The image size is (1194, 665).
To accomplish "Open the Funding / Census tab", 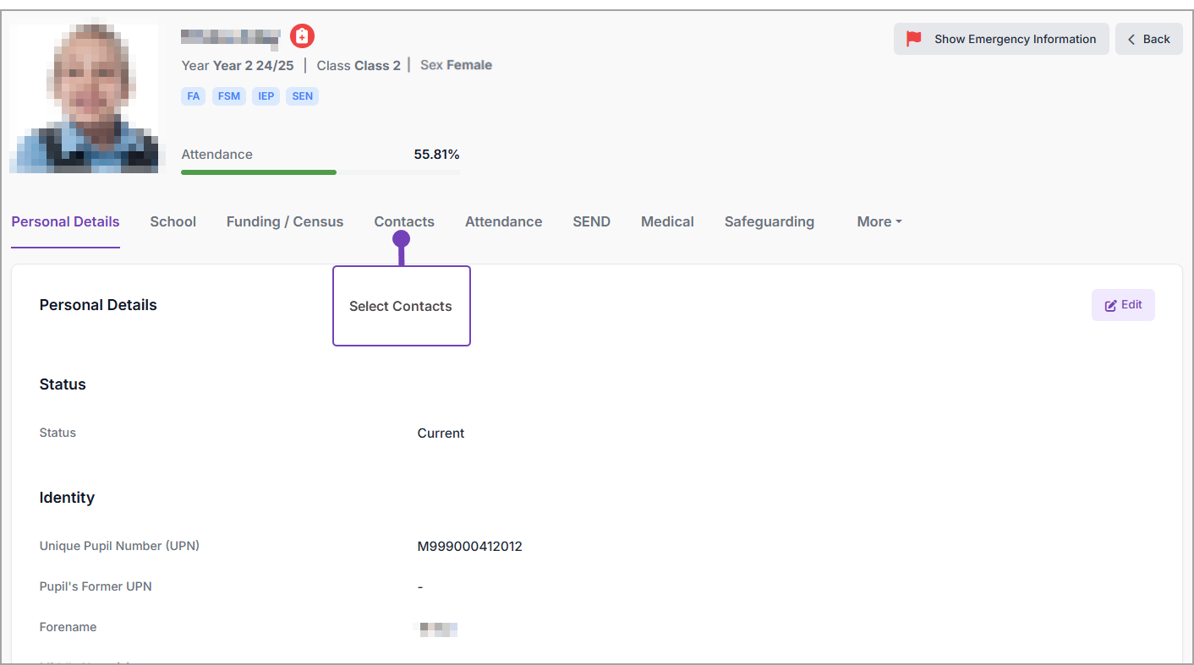I will (285, 221).
